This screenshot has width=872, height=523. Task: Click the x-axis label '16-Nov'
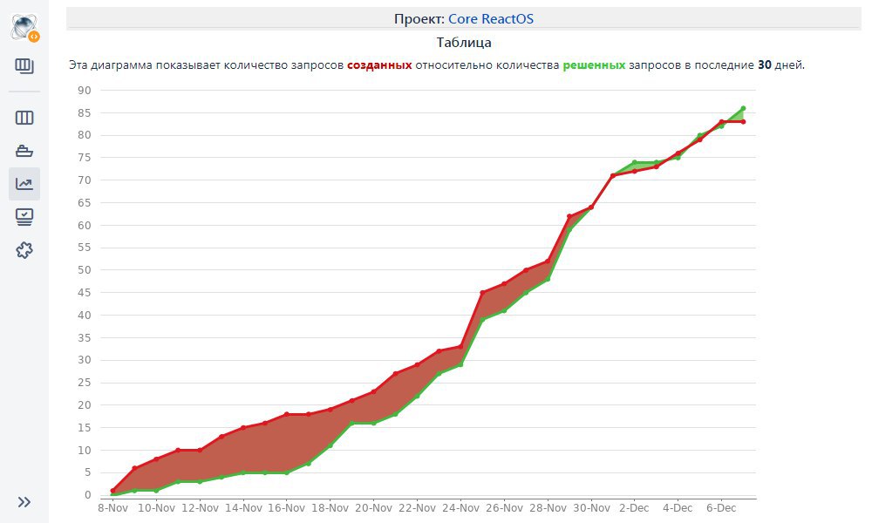pyautogui.click(x=286, y=508)
